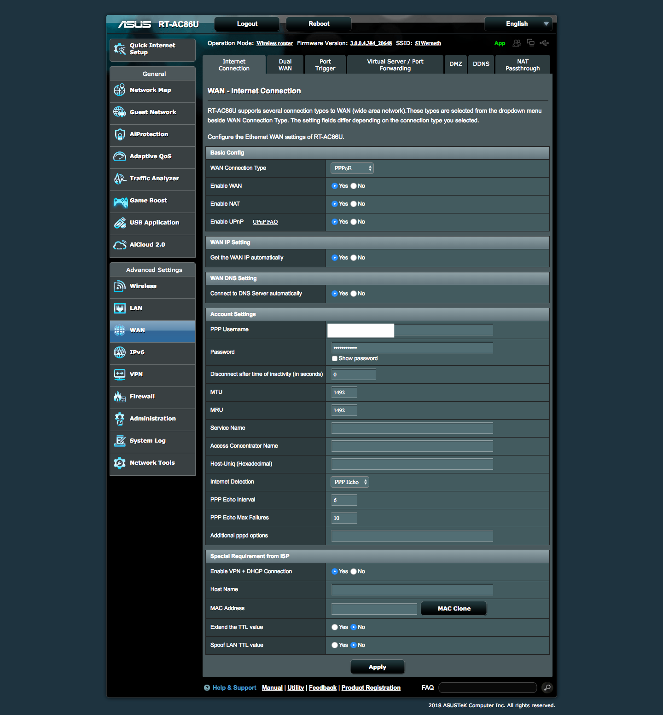Switch to the Dual WAN tab
Screen dimensions: 663x715
pyautogui.click(x=285, y=65)
